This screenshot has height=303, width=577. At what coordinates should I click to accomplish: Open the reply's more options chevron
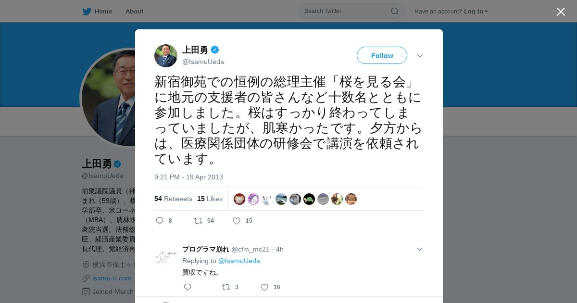(x=420, y=249)
